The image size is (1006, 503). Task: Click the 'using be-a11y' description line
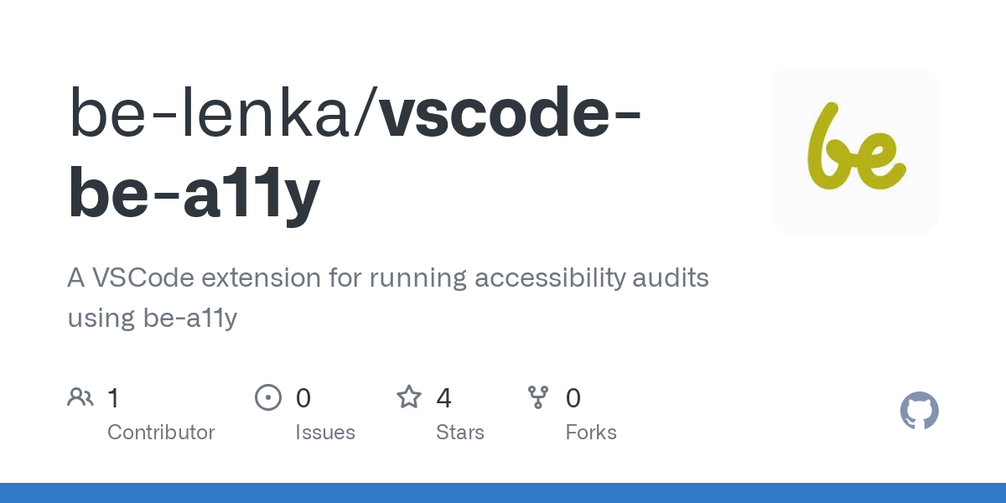click(153, 319)
